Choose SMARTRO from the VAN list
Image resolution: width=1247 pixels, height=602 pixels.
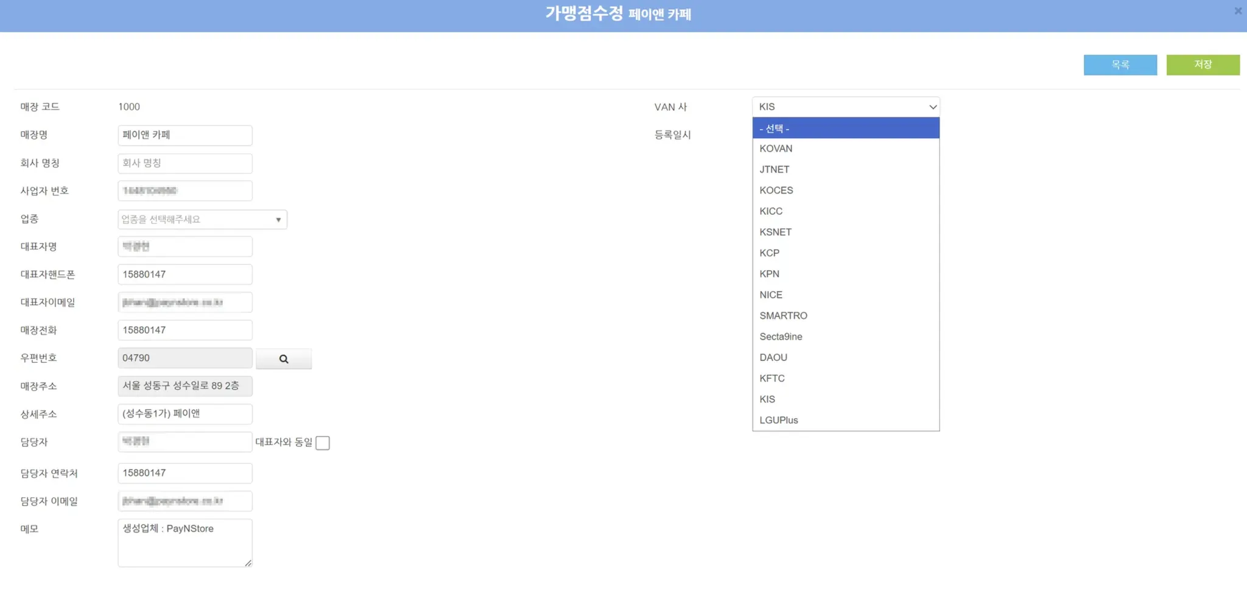(846, 315)
